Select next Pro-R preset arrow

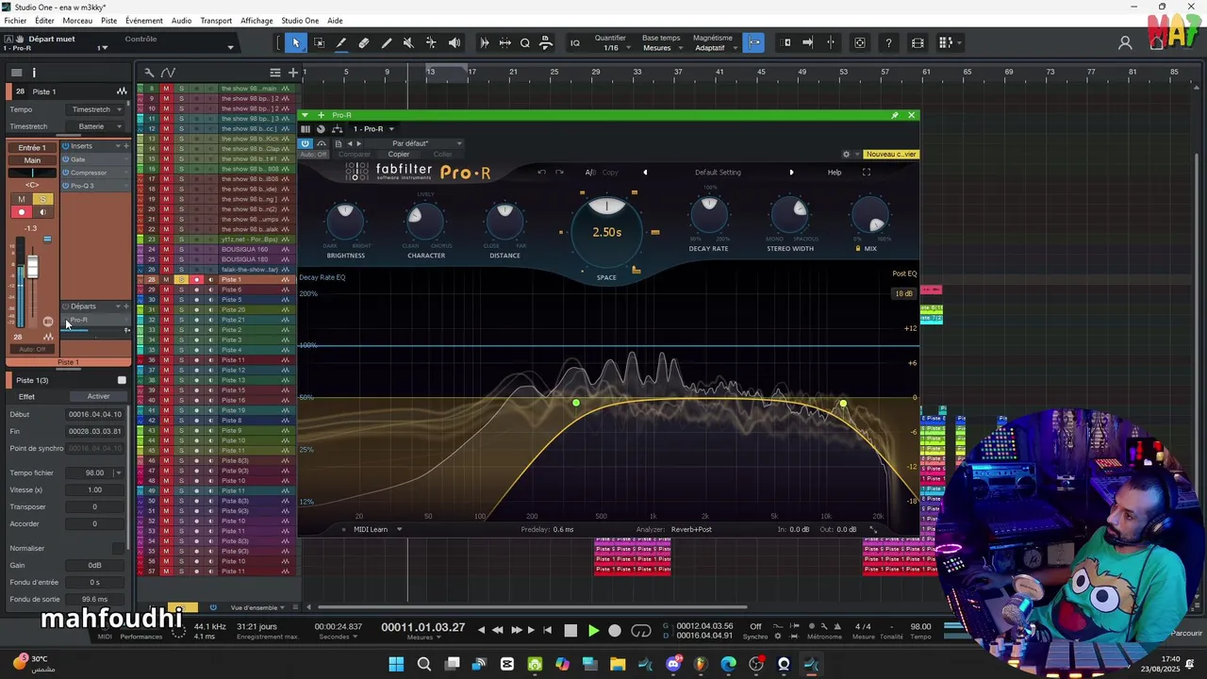(x=791, y=172)
